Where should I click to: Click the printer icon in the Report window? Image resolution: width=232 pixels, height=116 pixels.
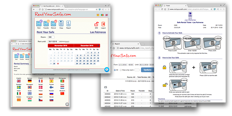(x=106, y=87)
